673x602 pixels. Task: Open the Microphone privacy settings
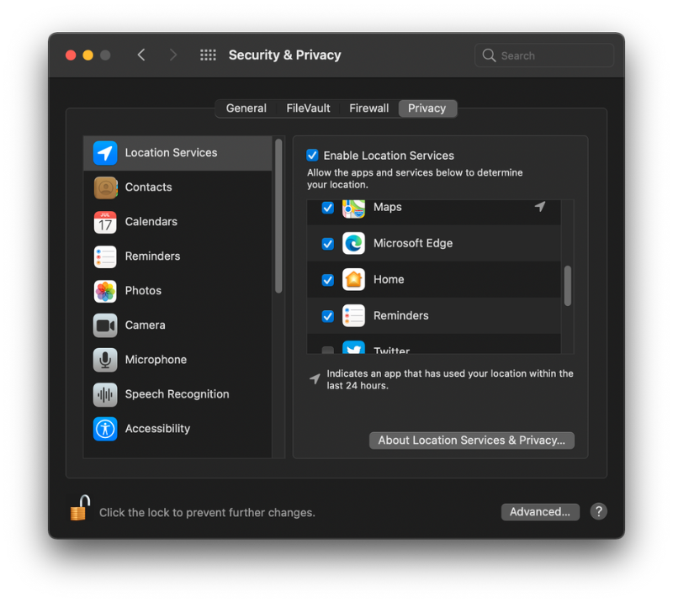point(104,359)
